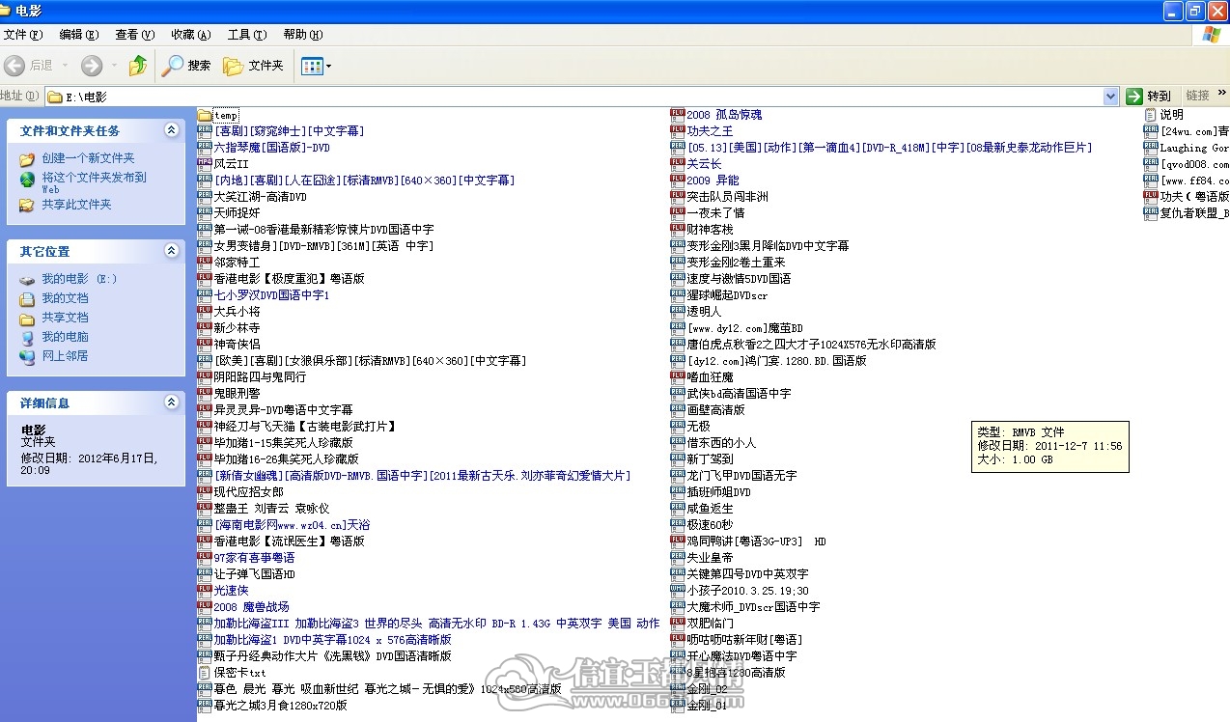This screenshot has width=1230, height=722.
Task: Open 我的电脑 location link
Action: click(x=65, y=337)
